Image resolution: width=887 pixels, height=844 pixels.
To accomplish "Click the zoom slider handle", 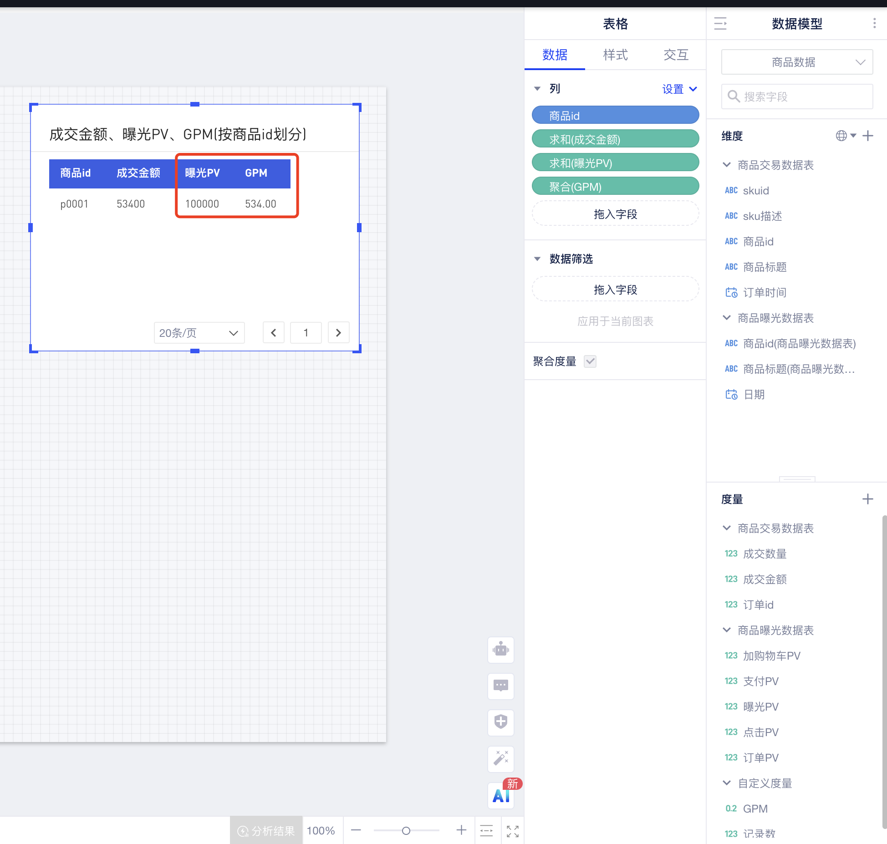I will (x=406, y=831).
